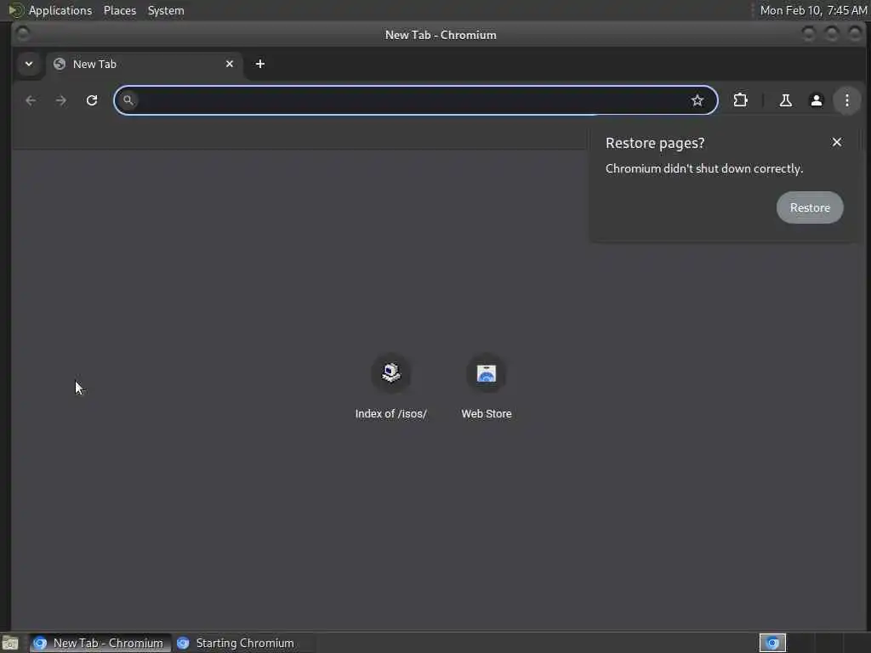Open the profile avatar icon
871x653 pixels.
point(816,100)
